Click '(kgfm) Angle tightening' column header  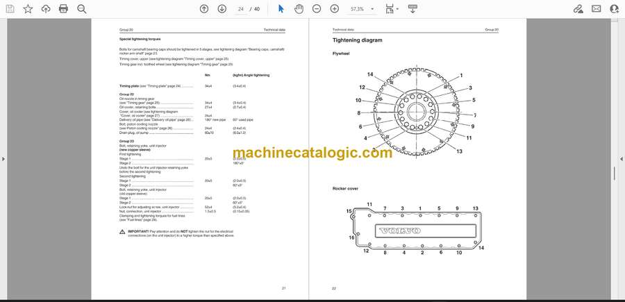pyautogui.click(x=251, y=75)
